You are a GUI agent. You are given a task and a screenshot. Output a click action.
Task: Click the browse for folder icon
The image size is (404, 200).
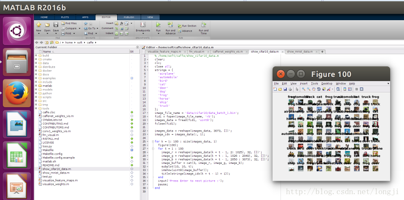[52, 42]
